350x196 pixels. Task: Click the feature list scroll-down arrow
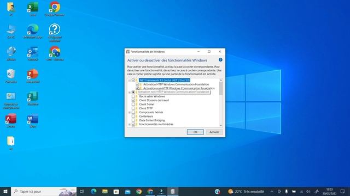point(221,125)
